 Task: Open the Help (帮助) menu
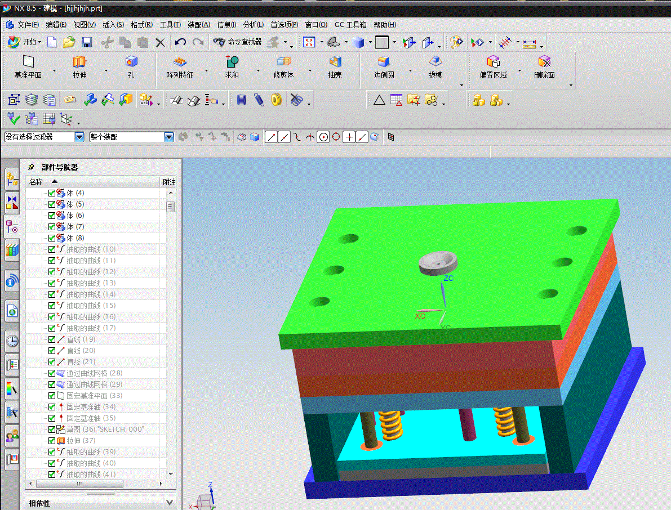385,25
